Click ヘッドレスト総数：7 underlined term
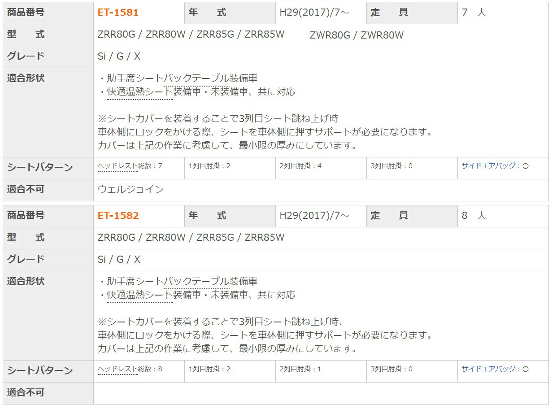This screenshot has height=409, width=552. click(118, 166)
